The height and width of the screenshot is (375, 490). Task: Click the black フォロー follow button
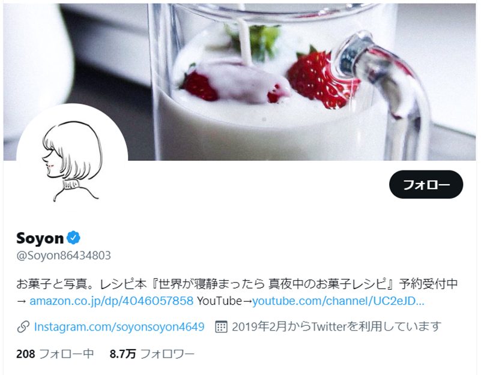426,184
